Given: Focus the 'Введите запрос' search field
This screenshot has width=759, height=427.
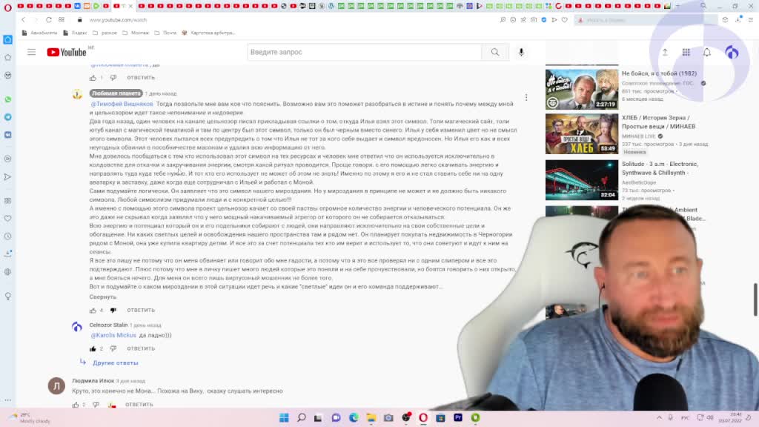Looking at the screenshot, I should (365, 53).
